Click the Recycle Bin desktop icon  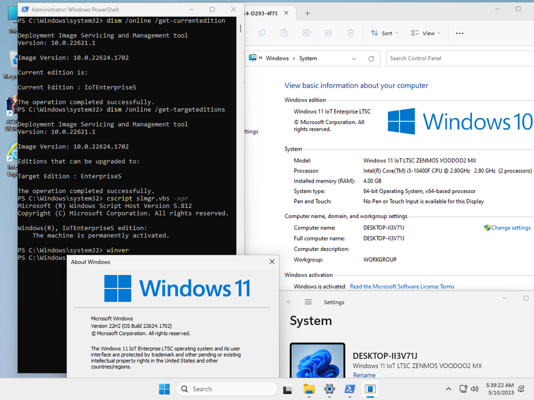tap(12, 64)
